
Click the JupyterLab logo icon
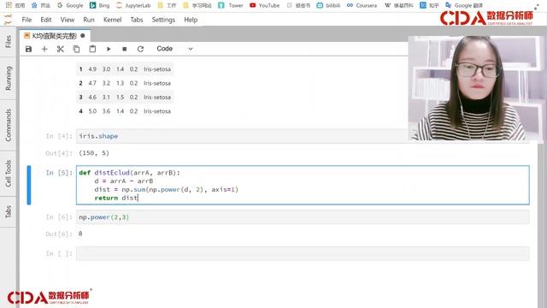coord(8,20)
